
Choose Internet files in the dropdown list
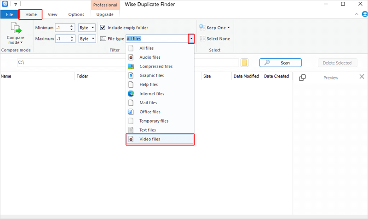tap(160, 94)
